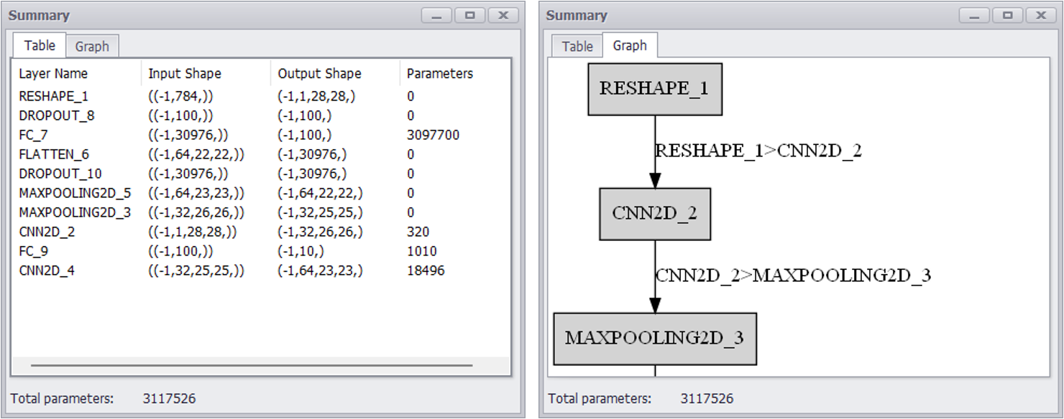1064x419 pixels.
Task: Maximize the Summary window showing the graph
Action: pyautogui.click(x=1007, y=16)
